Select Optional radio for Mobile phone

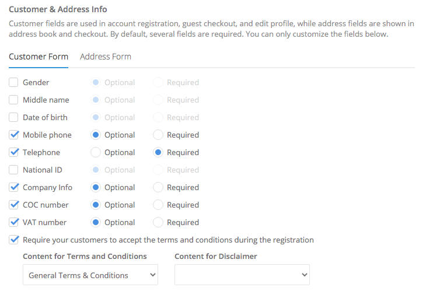tap(96, 135)
